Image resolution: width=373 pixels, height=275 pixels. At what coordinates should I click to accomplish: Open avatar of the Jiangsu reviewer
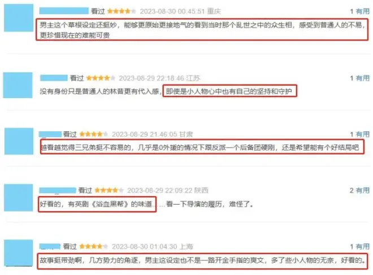pyautogui.click(x=18, y=85)
